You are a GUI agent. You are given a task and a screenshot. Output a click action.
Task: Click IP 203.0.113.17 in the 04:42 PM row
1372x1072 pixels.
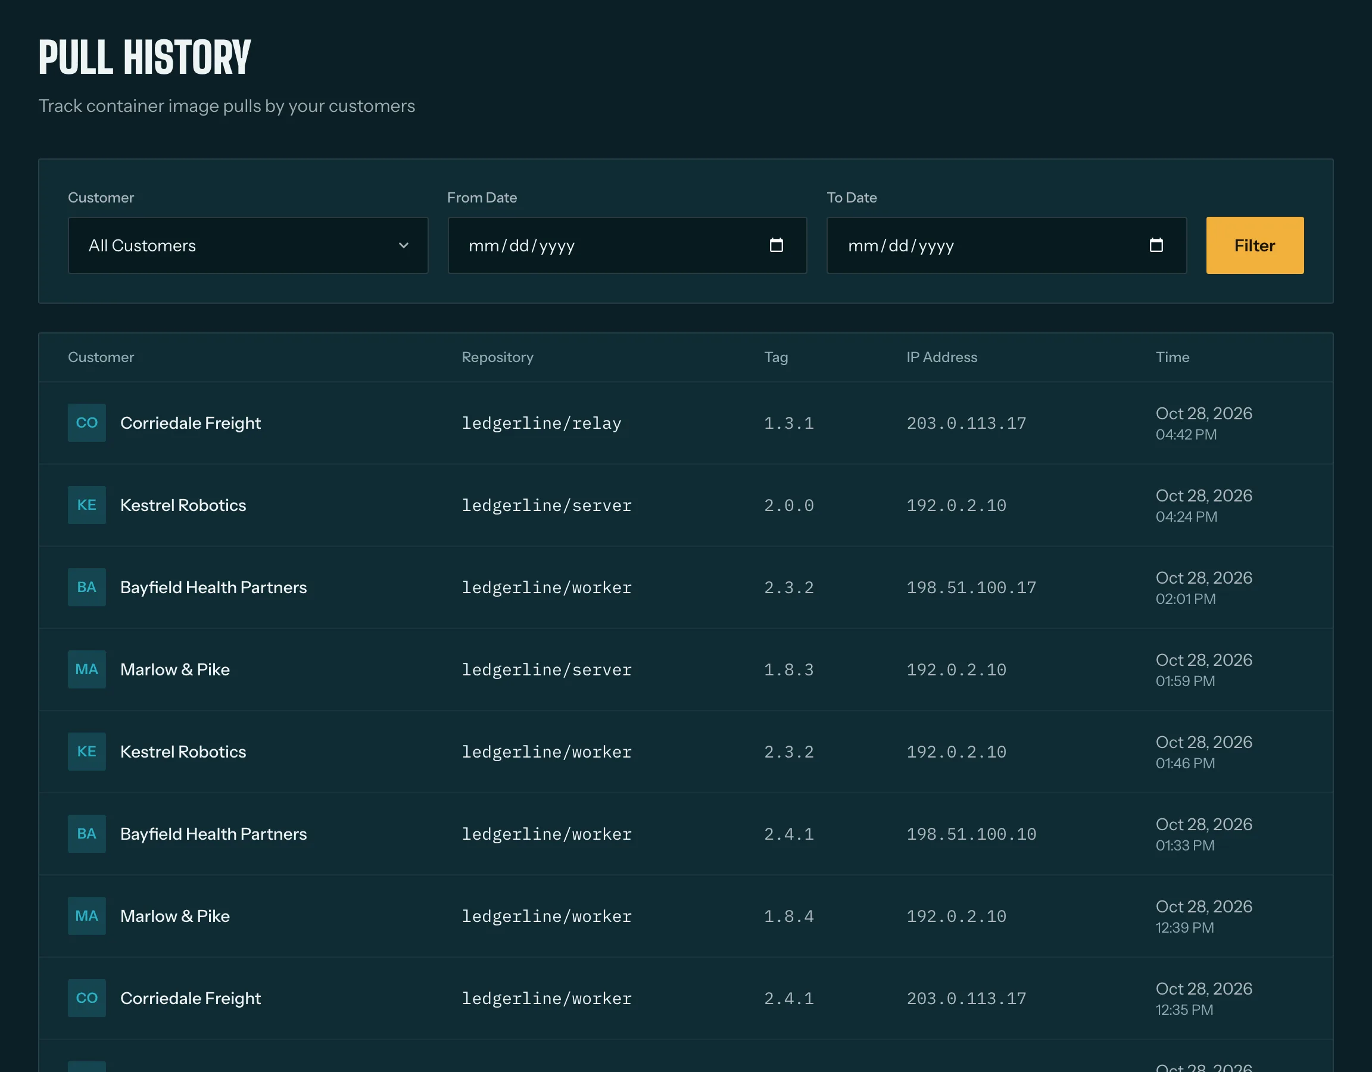(966, 423)
